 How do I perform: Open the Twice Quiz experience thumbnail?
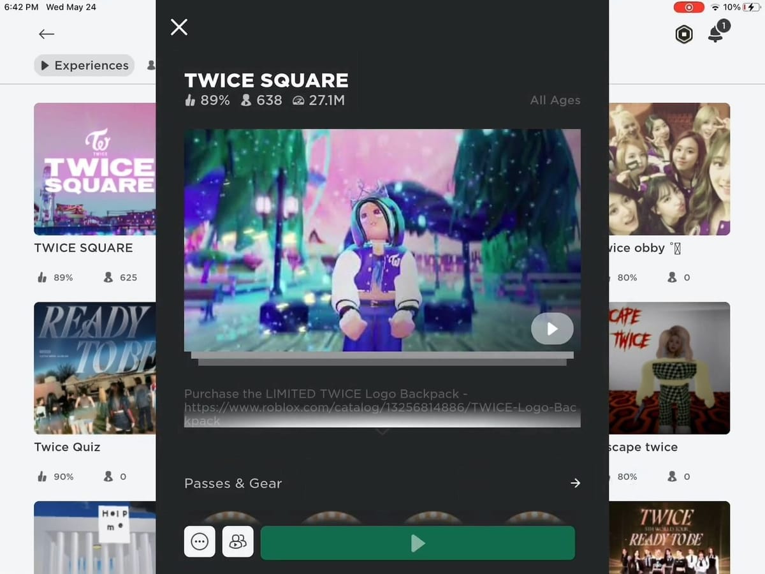[95, 368]
